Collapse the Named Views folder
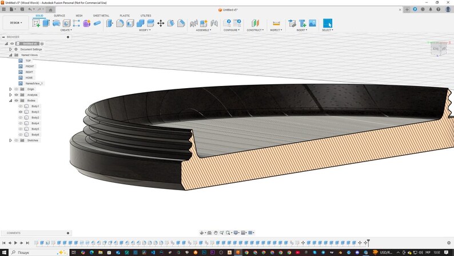Viewport: 454px width, 256px height. [10, 55]
